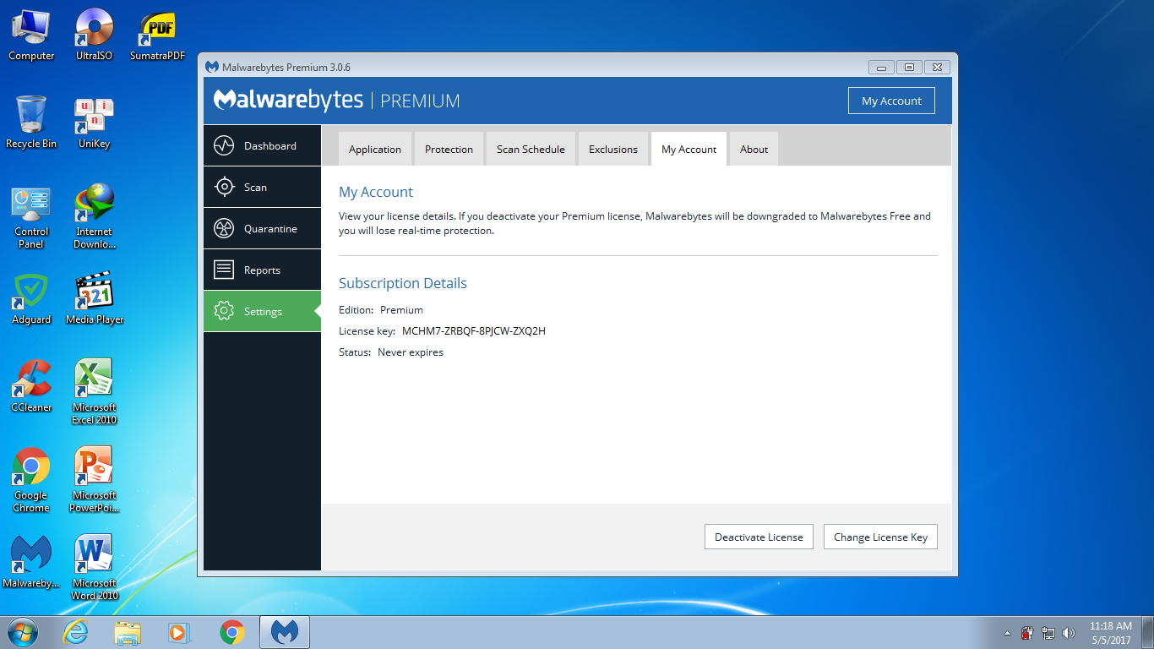Viewport: 1154px width, 649px height.
Task: Click the Deactivate License button
Action: (759, 537)
